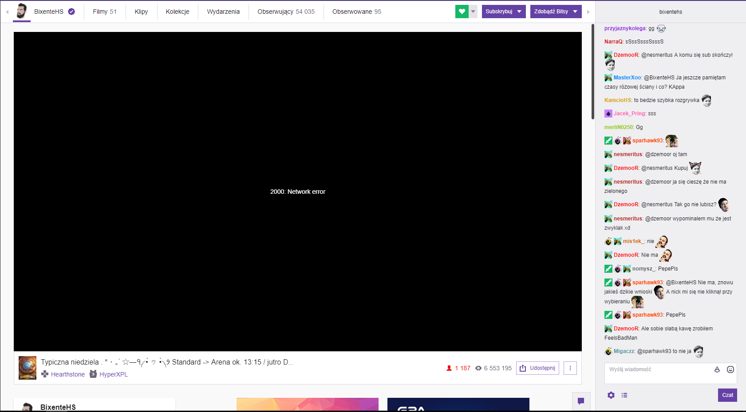Open the three-dot stream options menu

(570, 368)
